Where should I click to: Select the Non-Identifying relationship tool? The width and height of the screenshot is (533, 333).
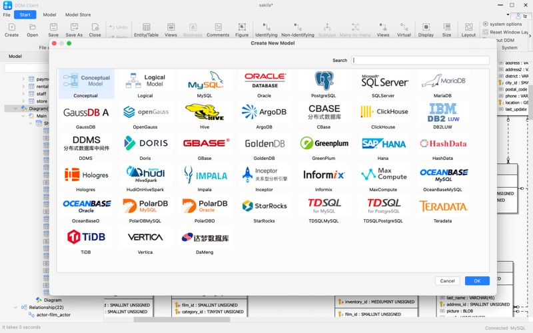[x=298, y=30]
